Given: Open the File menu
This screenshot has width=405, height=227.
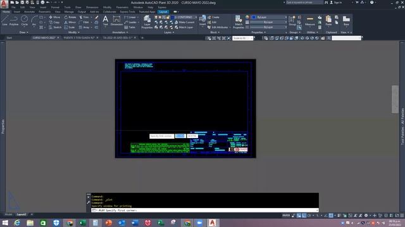Looking at the screenshot, I should [x=13, y=8].
